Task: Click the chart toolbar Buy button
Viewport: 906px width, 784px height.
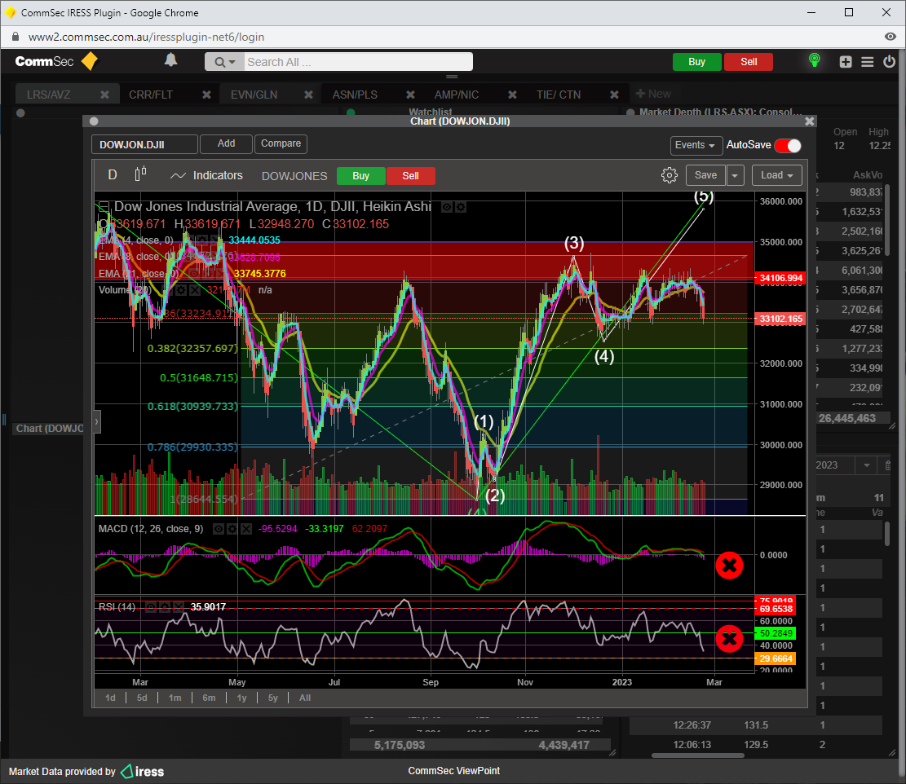Action: pyautogui.click(x=361, y=176)
